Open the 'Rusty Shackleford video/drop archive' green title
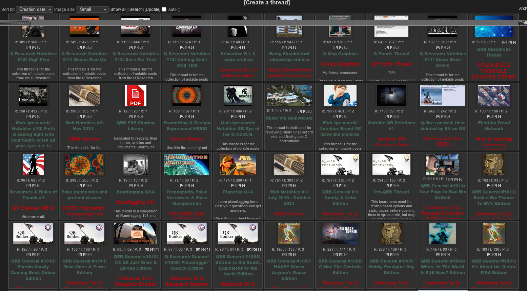Screen dimensions: 527x291 pos(289,57)
